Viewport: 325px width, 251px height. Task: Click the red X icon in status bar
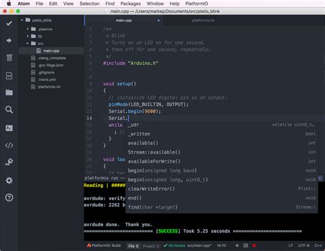[x=254, y=246]
